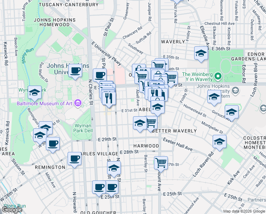Click right coffee cup marker above E 25th St
This screenshot has height=214, width=266.
coord(112,188)
